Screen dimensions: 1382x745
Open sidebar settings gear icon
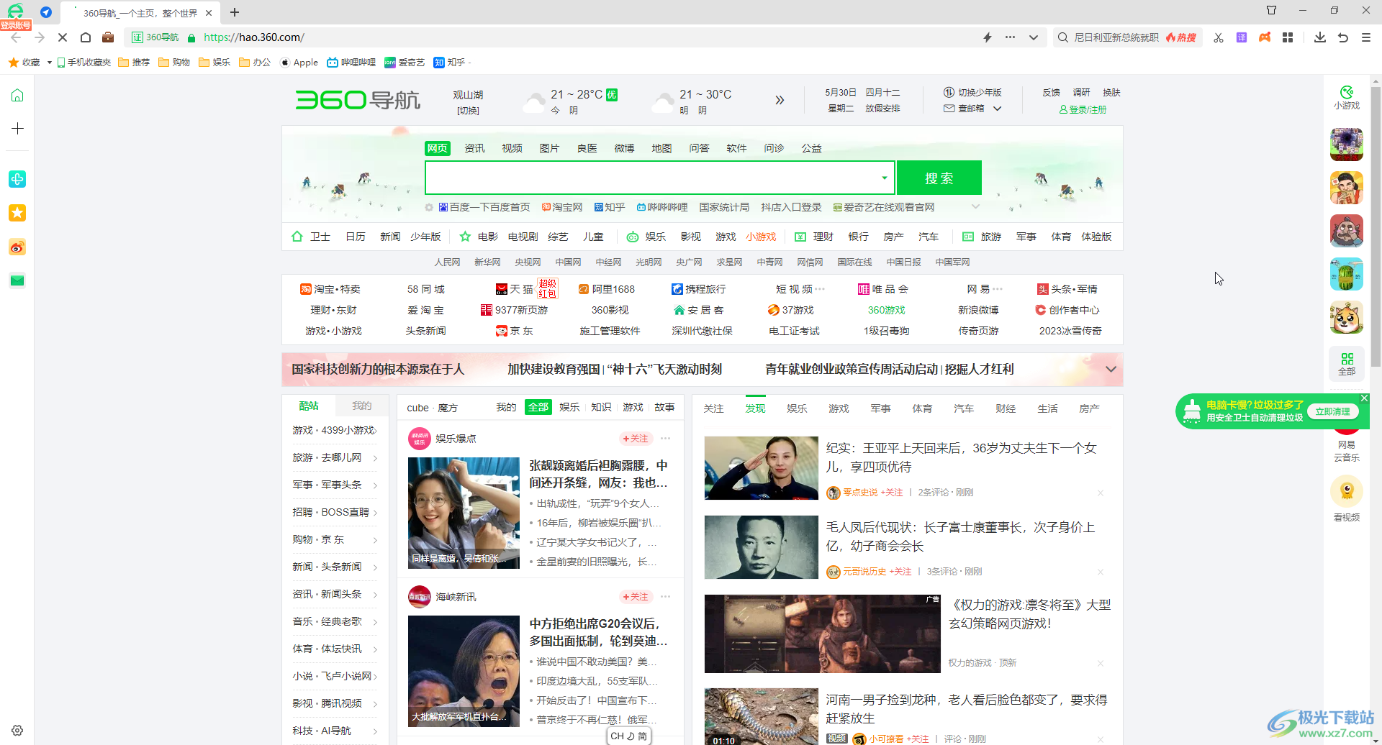click(17, 730)
